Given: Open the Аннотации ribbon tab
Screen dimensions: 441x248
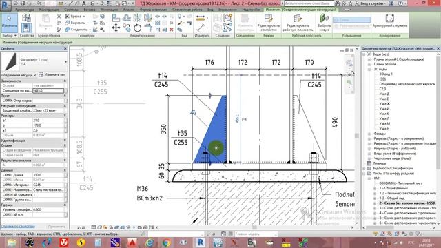Looking at the screenshot, I should (110, 10).
